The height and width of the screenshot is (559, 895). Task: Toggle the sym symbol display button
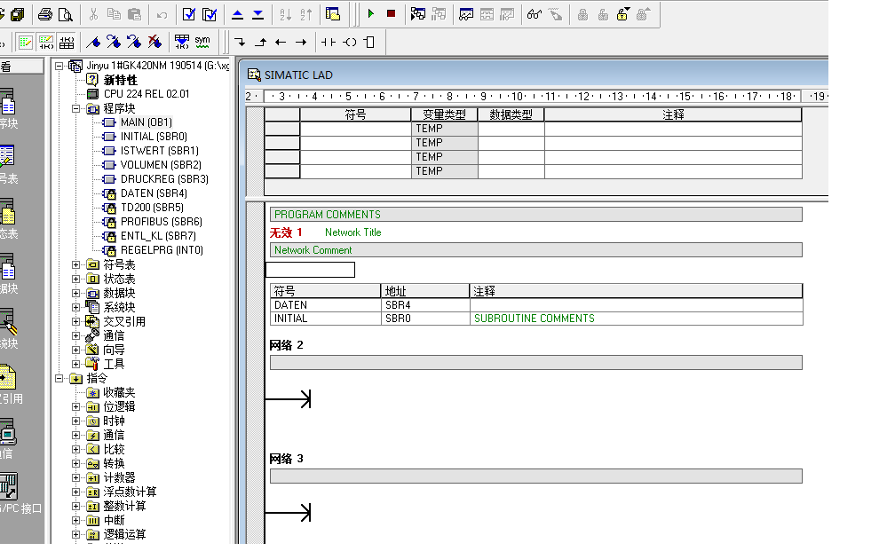[202, 41]
